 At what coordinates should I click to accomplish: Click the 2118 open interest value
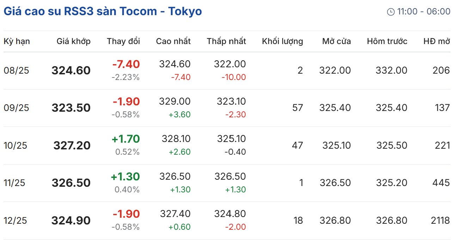pyautogui.click(x=440, y=221)
